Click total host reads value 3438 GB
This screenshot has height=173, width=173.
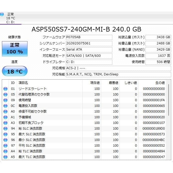coord(158,37)
